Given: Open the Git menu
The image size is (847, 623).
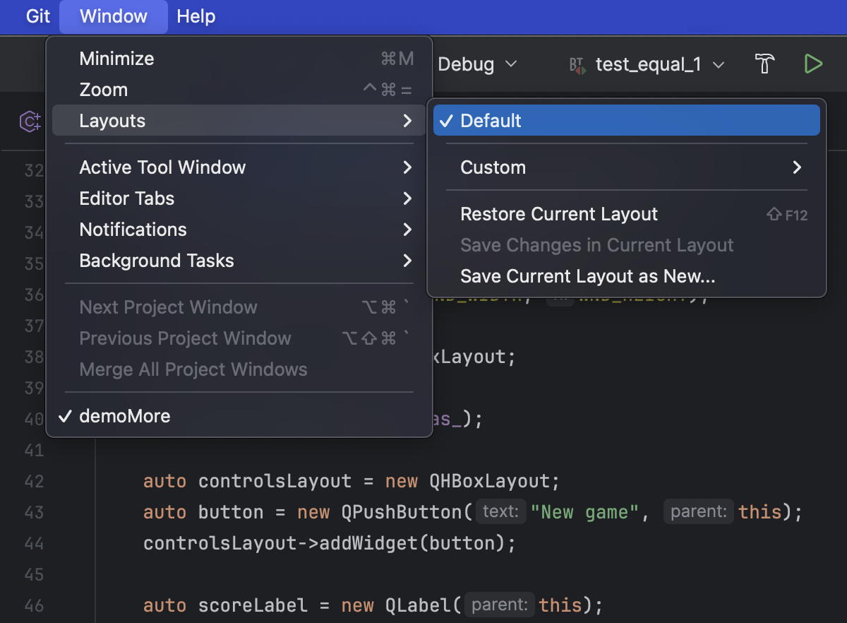Looking at the screenshot, I should pyautogui.click(x=38, y=16).
